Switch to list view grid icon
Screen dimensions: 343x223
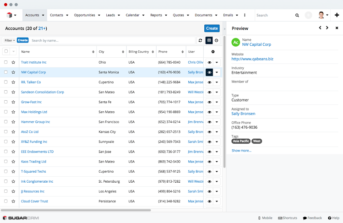pos(209,40)
